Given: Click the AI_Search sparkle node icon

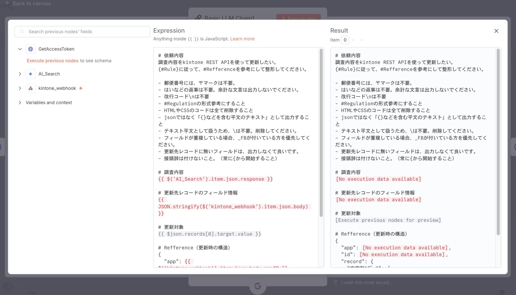Looking at the screenshot, I should coord(30,74).
